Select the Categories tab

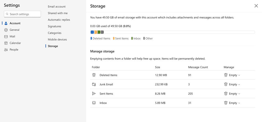[54, 33]
